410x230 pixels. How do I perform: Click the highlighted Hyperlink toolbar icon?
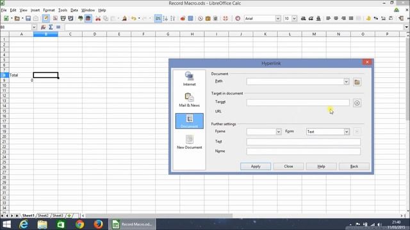point(158,19)
